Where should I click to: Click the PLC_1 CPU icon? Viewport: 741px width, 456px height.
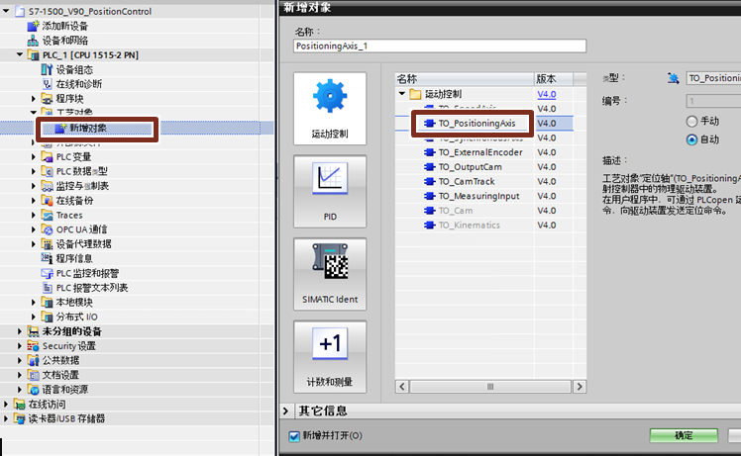34,55
